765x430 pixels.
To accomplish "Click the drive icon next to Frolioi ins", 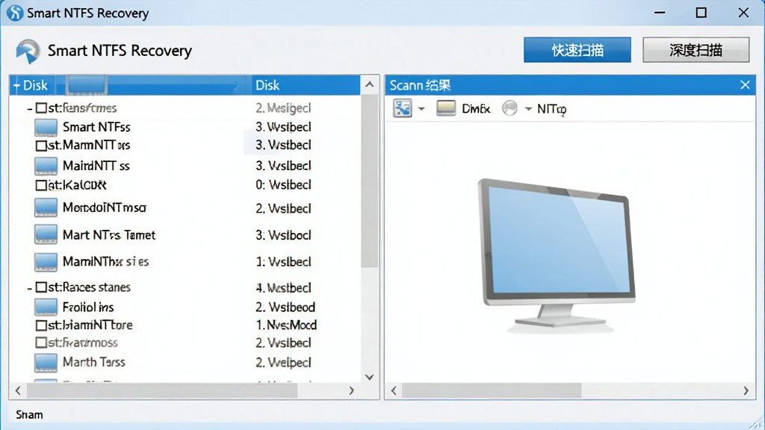I will click(46, 307).
